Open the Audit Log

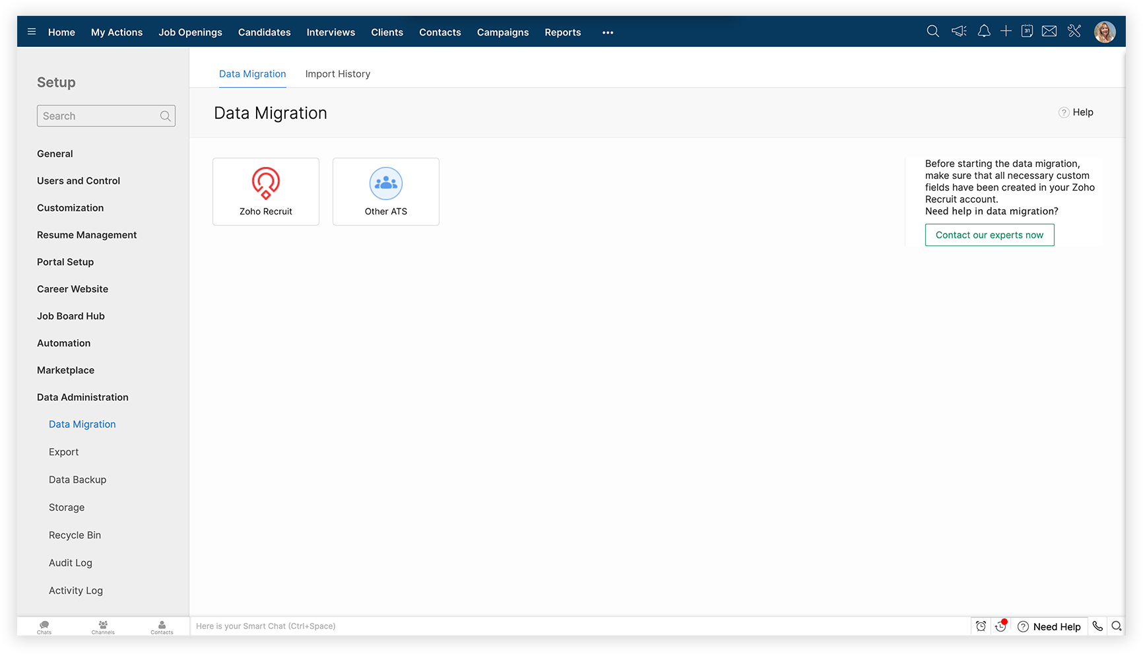tap(71, 563)
